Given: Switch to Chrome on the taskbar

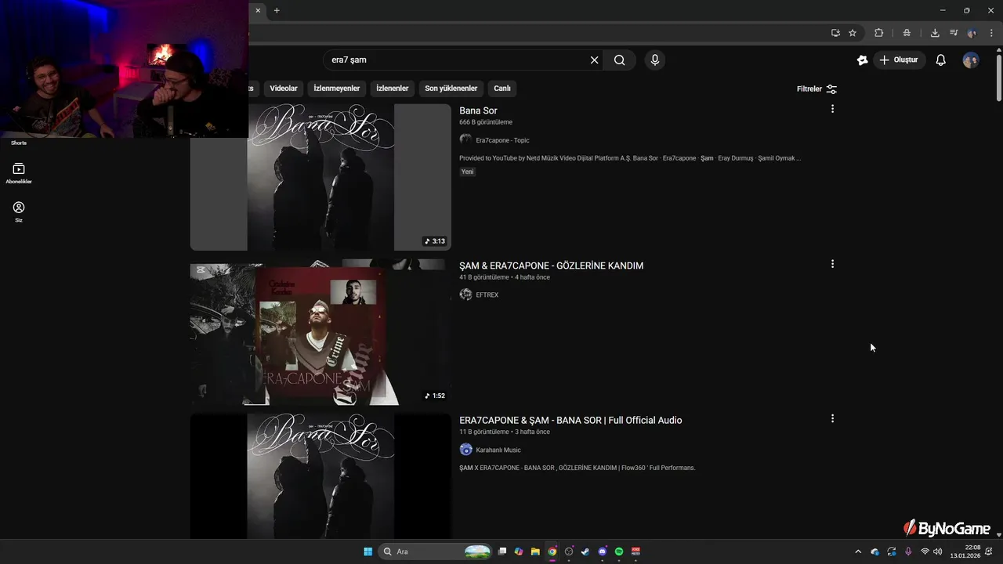Looking at the screenshot, I should (552, 551).
